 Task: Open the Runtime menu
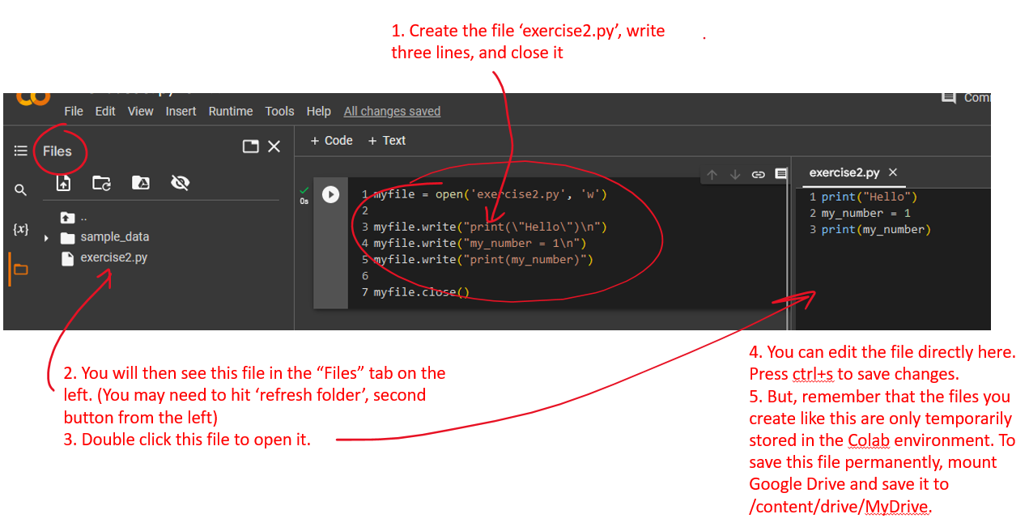coord(231,112)
